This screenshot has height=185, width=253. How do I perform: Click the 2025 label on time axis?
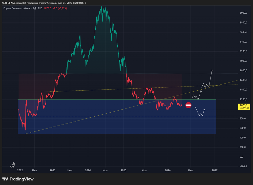click(124, 170)
